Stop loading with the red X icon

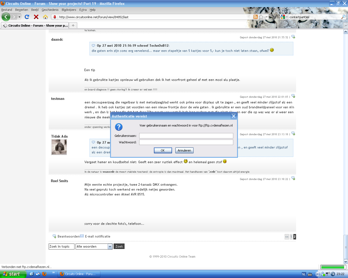pos(36,17)
